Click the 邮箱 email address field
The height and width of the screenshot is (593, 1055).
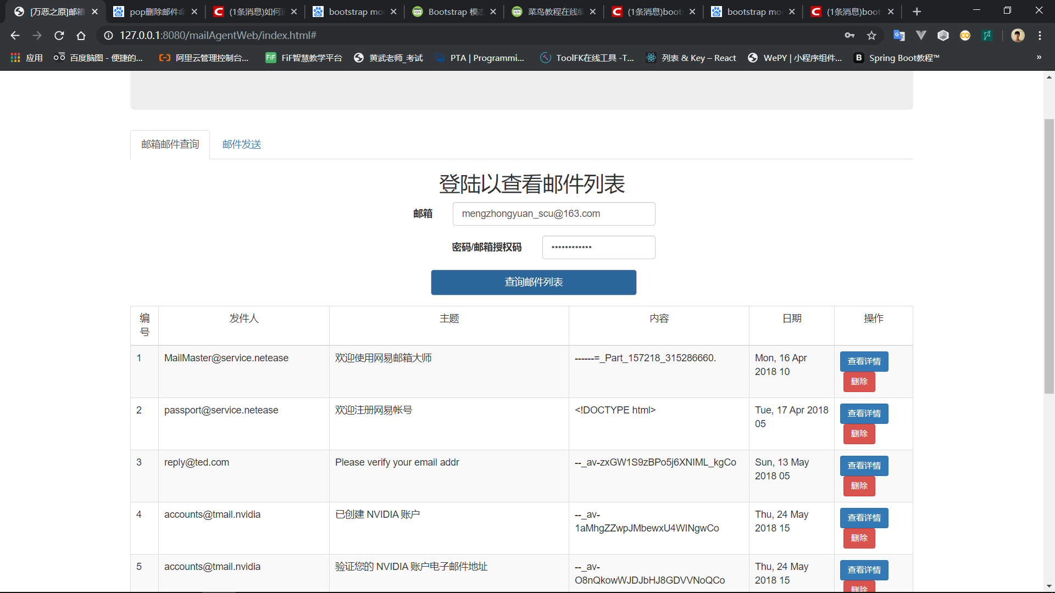(553, 214)
